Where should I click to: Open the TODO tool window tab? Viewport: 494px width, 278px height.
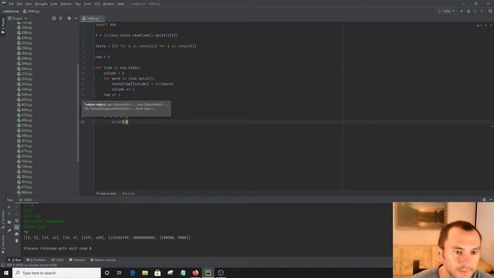[x=58, y=260]
